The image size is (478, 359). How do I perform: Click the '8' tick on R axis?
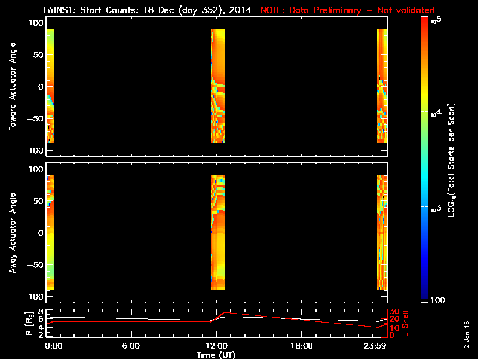coord(40,312)
